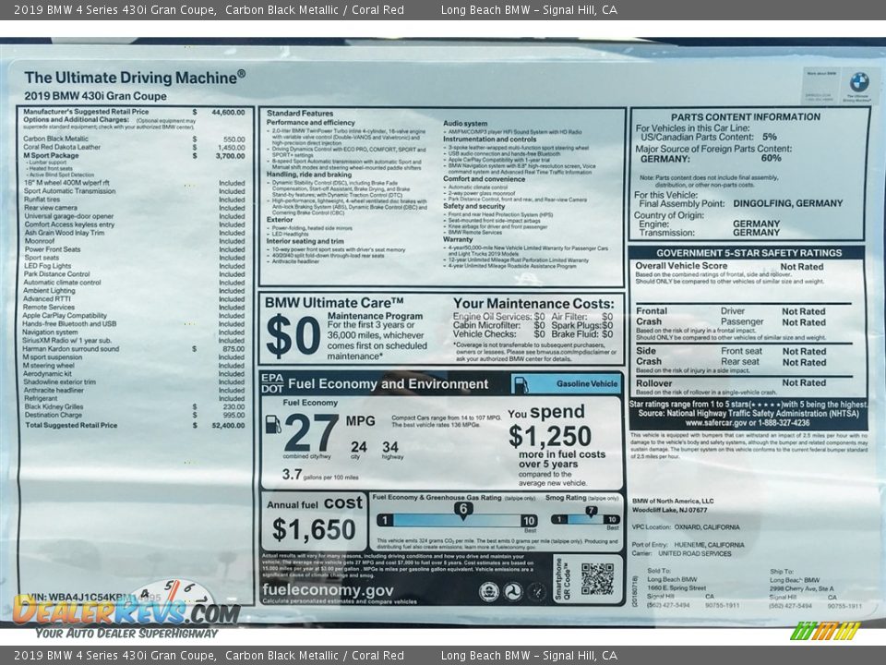Click the EPA agency seal
This screenshot has height=665, width=886.
[x=489, y=591]
